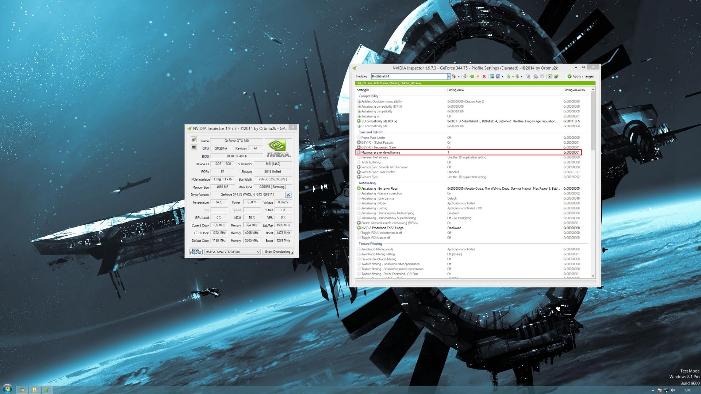
Task: Click the gear icon beside GSYNC - Global Feature
Action: (x=359, y=143)
